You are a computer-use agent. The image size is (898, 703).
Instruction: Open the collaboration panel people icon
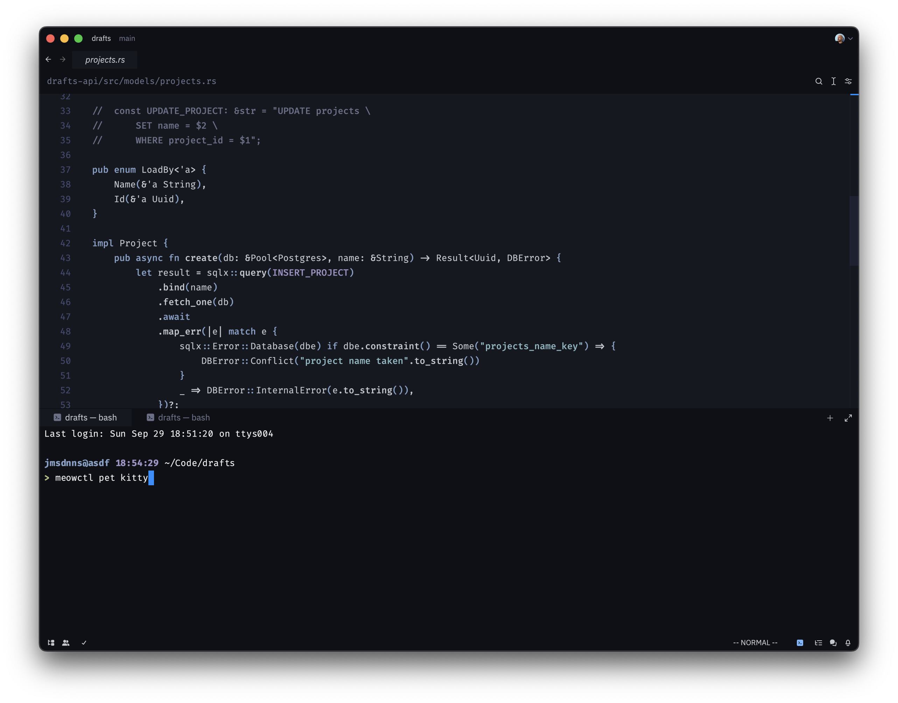(66, 642)
